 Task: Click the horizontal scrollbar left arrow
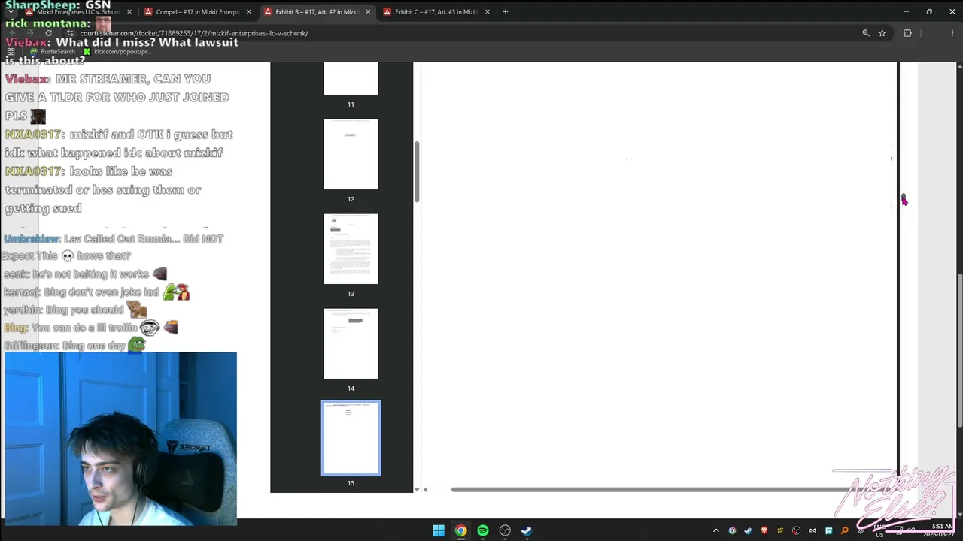[425, 490]
